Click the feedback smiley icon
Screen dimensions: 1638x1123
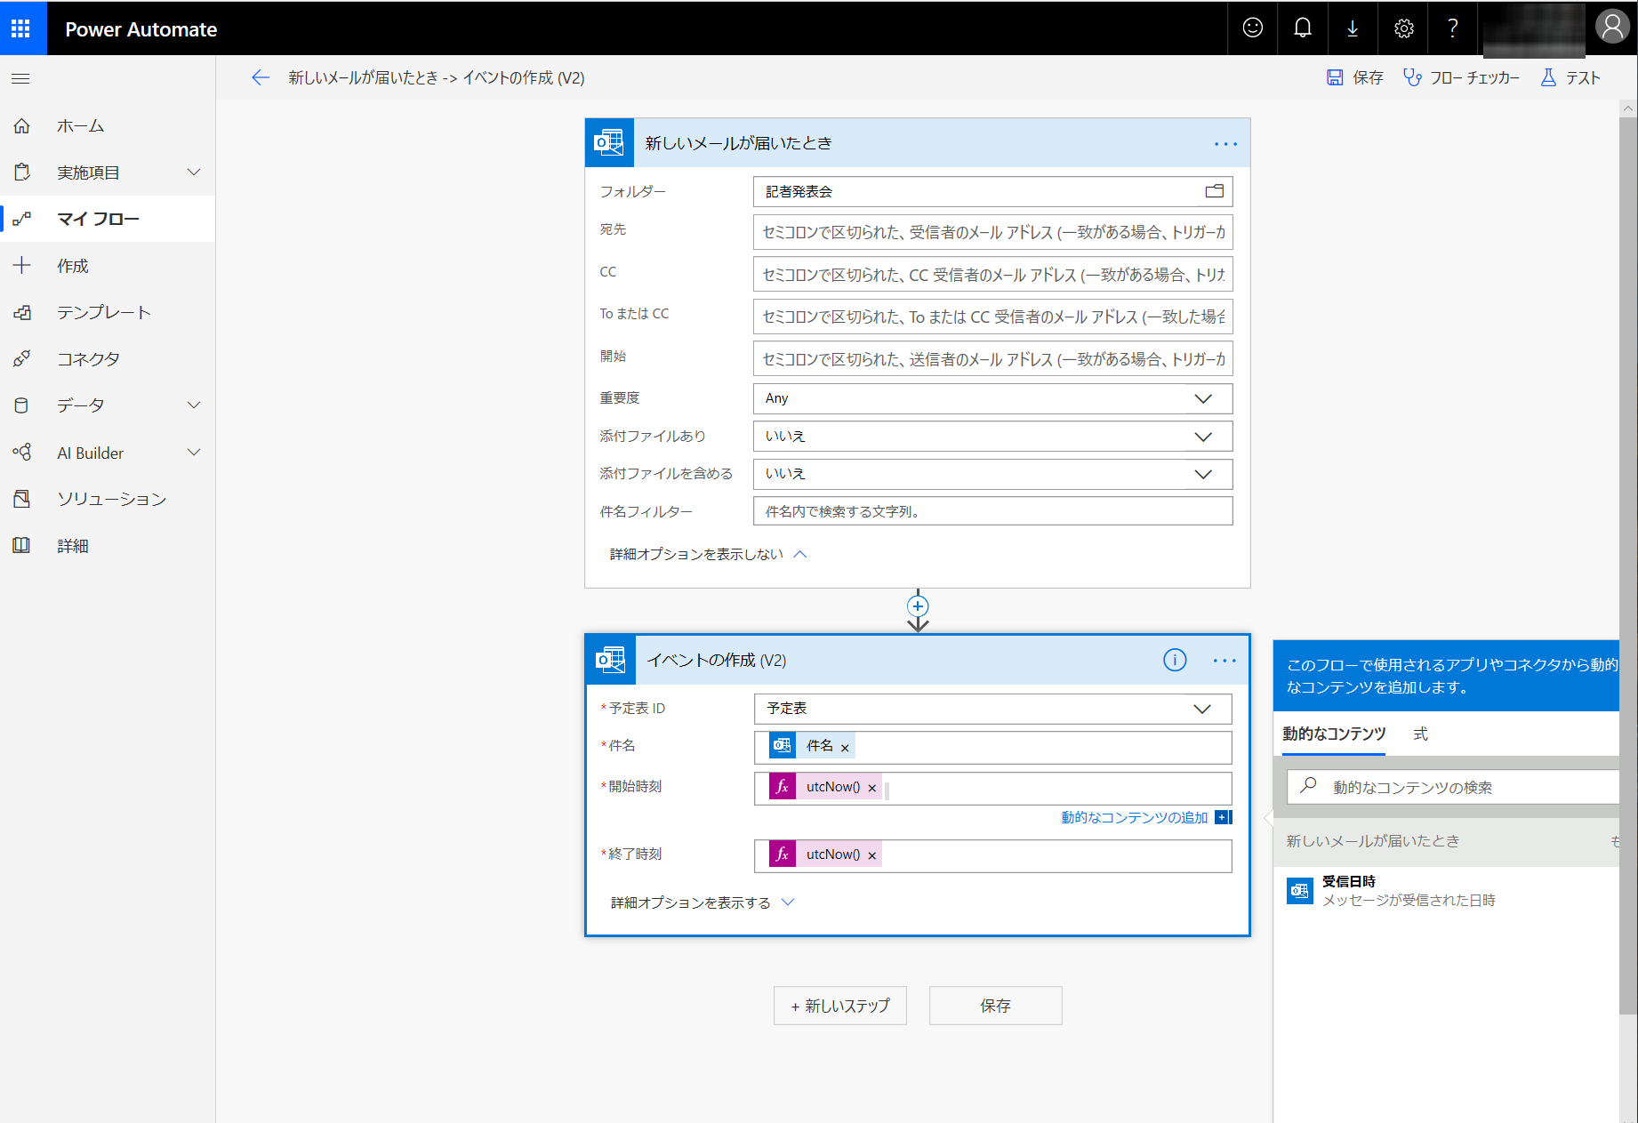1252,28
